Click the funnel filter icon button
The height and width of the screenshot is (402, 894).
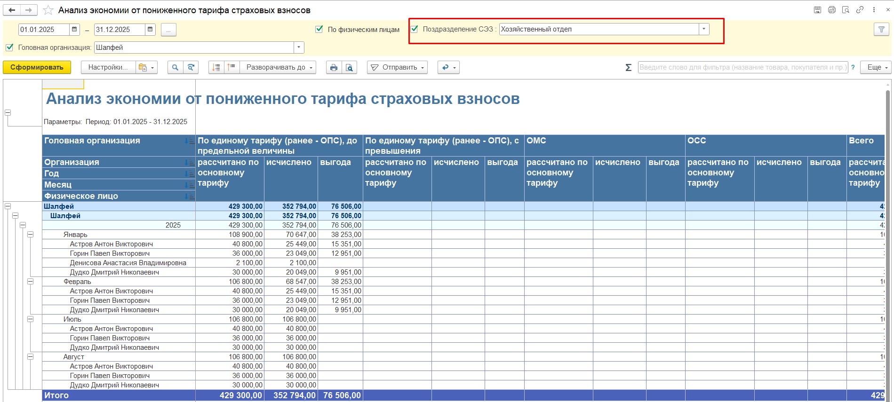click(x=881, y=30)
